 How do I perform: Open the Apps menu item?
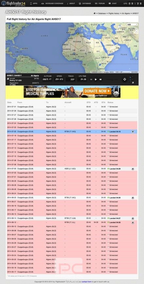tap(34, 3)
